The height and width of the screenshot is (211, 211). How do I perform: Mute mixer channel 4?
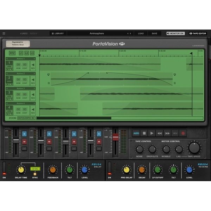(x=99, y=142)
